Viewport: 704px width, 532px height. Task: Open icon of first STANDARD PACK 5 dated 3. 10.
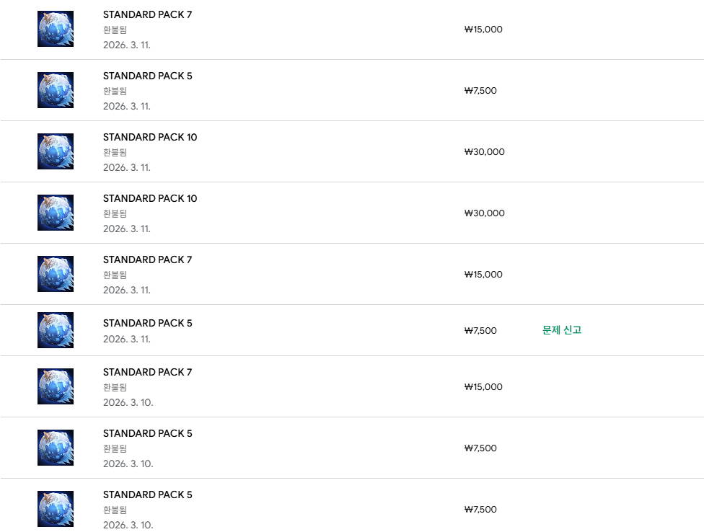56,448
